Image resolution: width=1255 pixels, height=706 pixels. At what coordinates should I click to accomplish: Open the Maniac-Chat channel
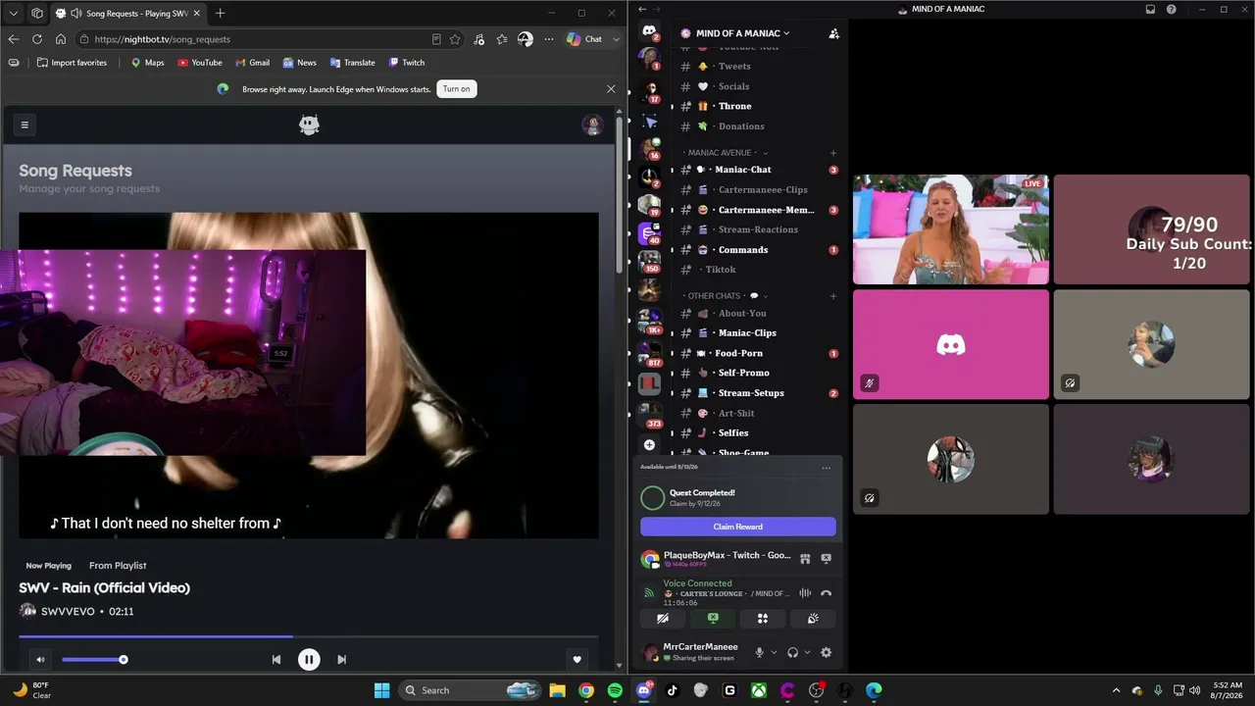click(758, 170)
